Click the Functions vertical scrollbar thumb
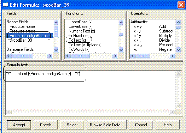 121,34
